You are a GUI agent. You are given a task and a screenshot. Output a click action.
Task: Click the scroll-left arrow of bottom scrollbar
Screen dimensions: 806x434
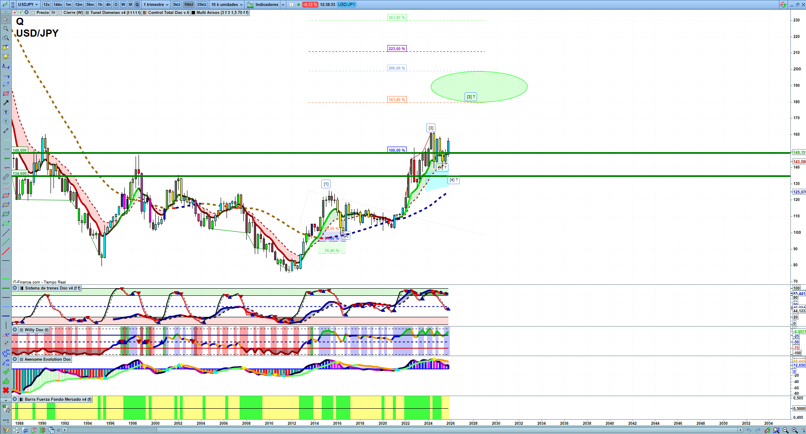(64, 430)
